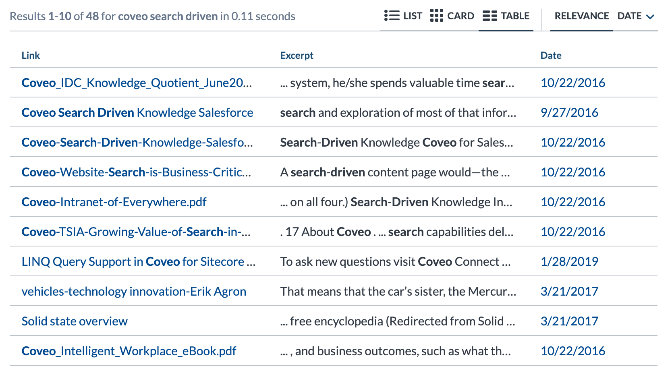Open Coveo-Intranet-of-Everywhere.pdf link

[x=114, y=202]
